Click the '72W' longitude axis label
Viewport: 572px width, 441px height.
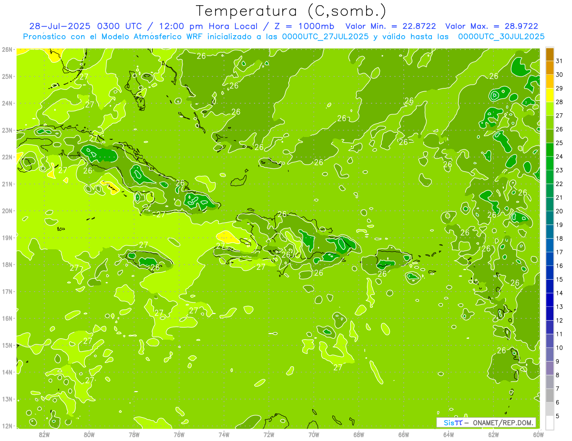(x=269, y=434)
